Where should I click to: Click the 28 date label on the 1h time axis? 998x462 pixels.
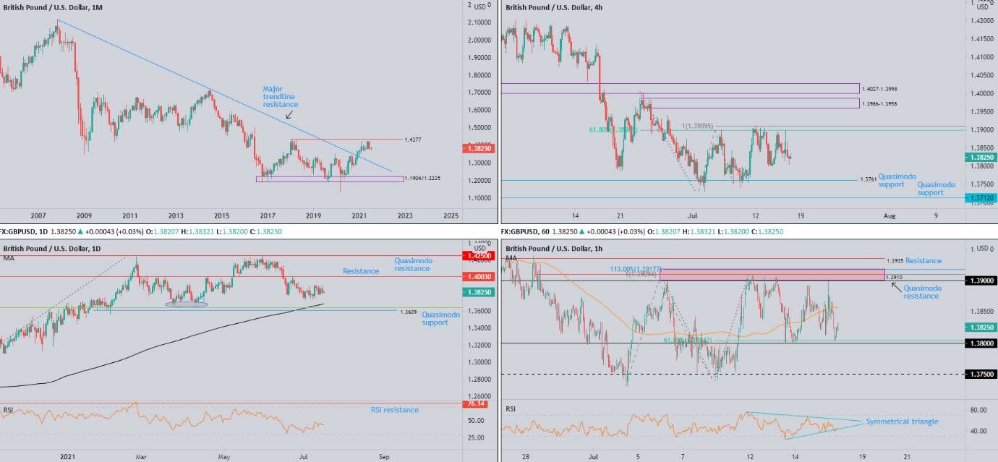click(526, 457)
